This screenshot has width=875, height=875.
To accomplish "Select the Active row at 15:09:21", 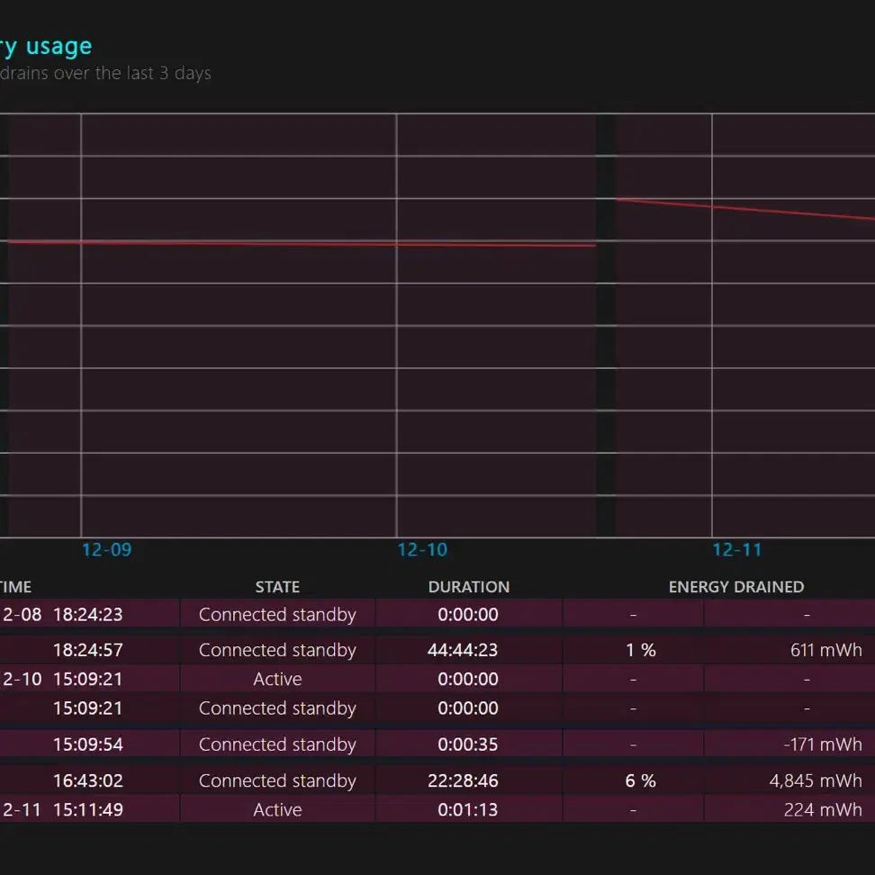I will [x=437, y=679].
